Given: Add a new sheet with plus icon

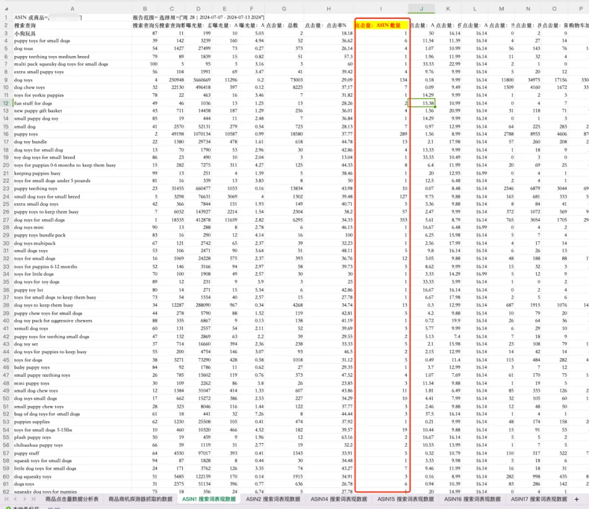Looking at the screenshot, I should [576, 499].
